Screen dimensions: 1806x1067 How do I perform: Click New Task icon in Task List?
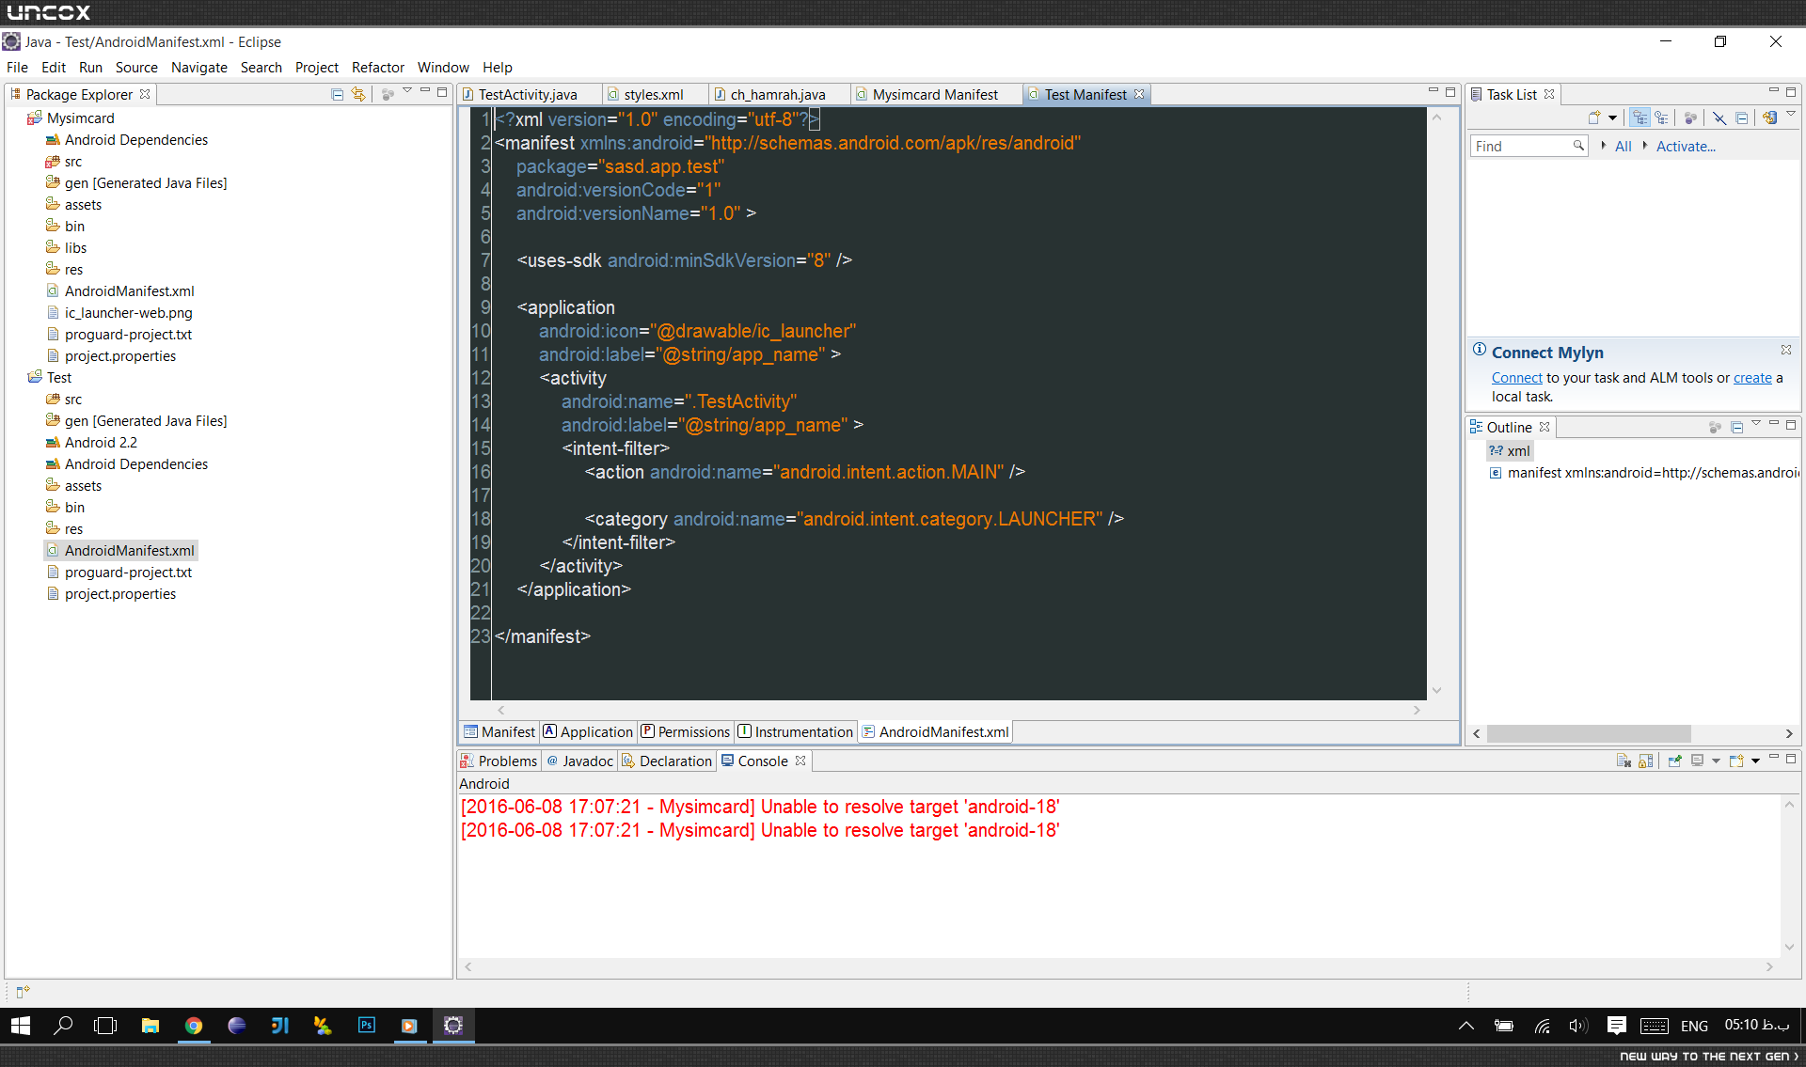(1594, 118)
